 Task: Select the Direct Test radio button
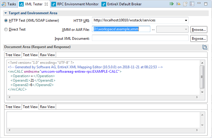tap(6, 29)
